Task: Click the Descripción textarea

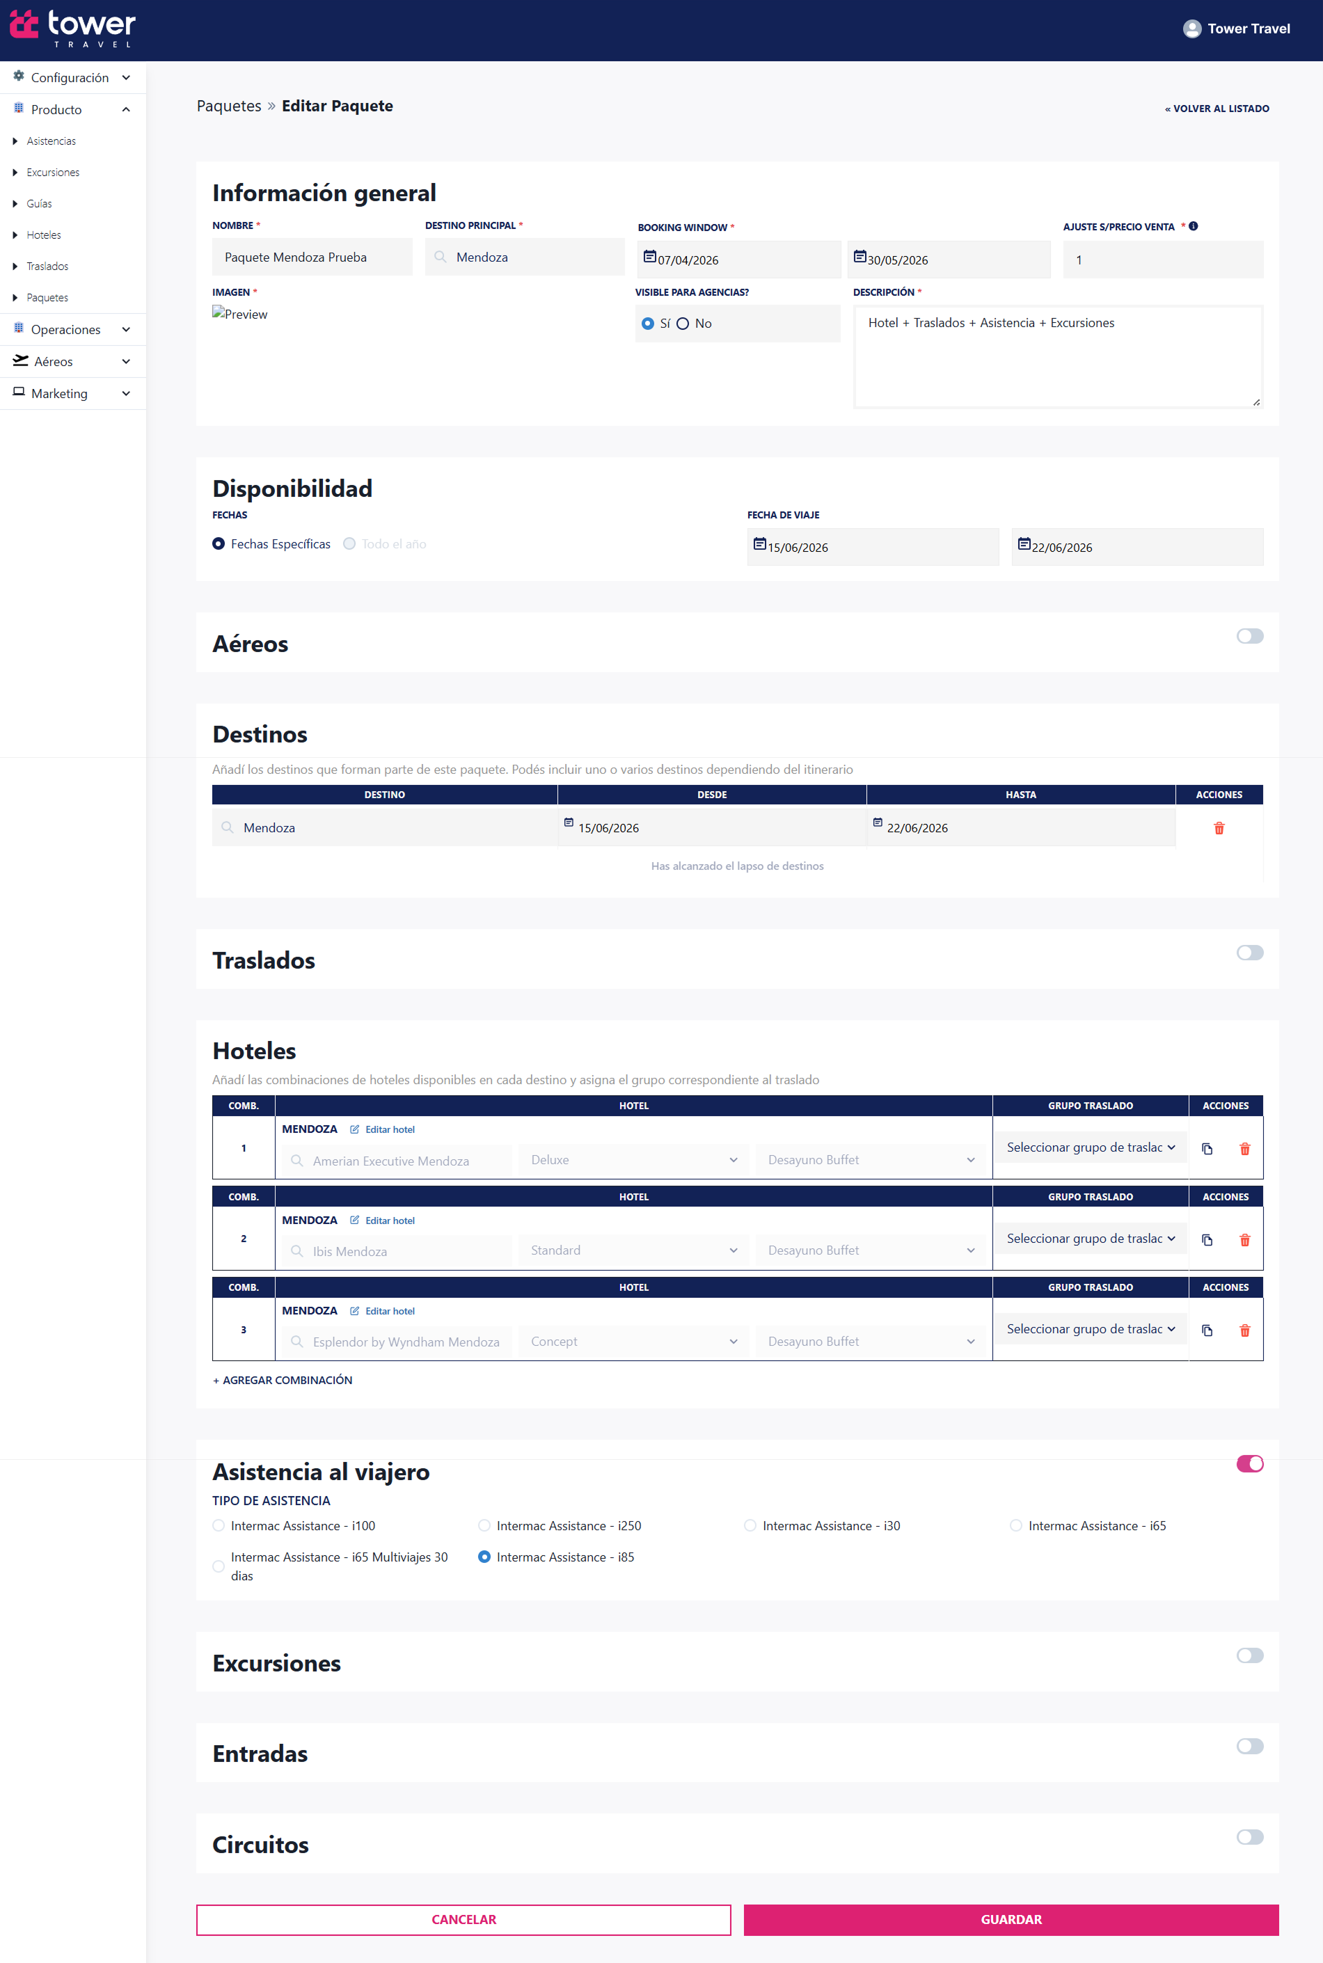Action: pyautogui.click(x=1058, y=357)
